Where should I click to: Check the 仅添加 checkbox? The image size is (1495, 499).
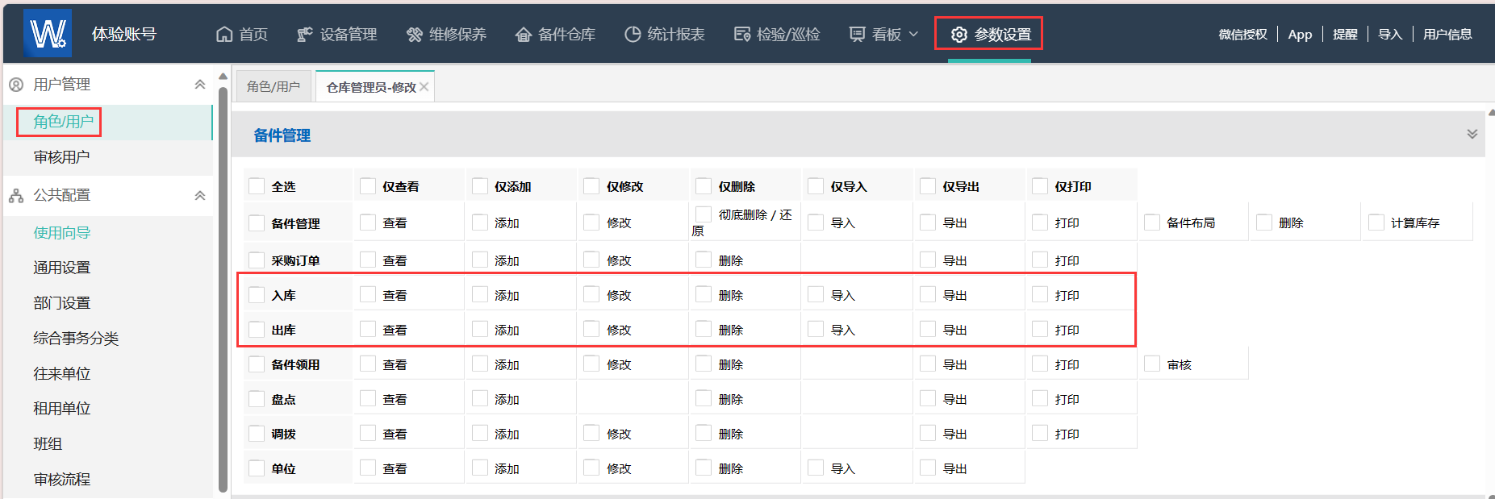pos(480,186)
